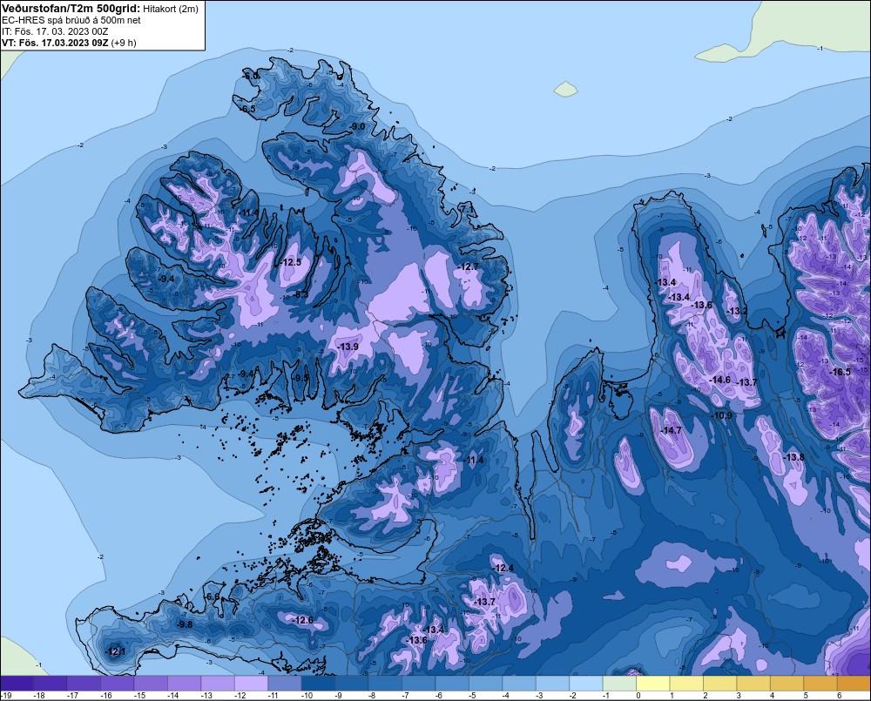Pick the legend swatch between -7 and -6

419,684
